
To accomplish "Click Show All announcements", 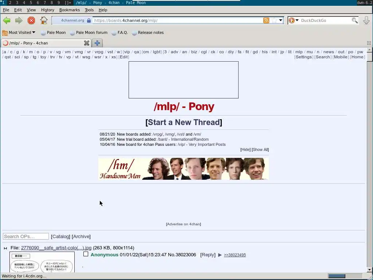I will (260, 149).
